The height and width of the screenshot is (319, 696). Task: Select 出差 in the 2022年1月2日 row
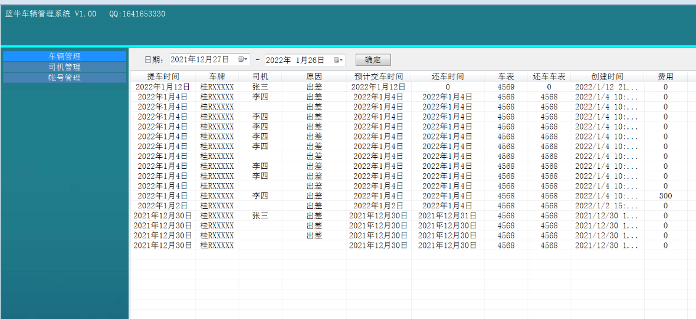coord(314,205)
